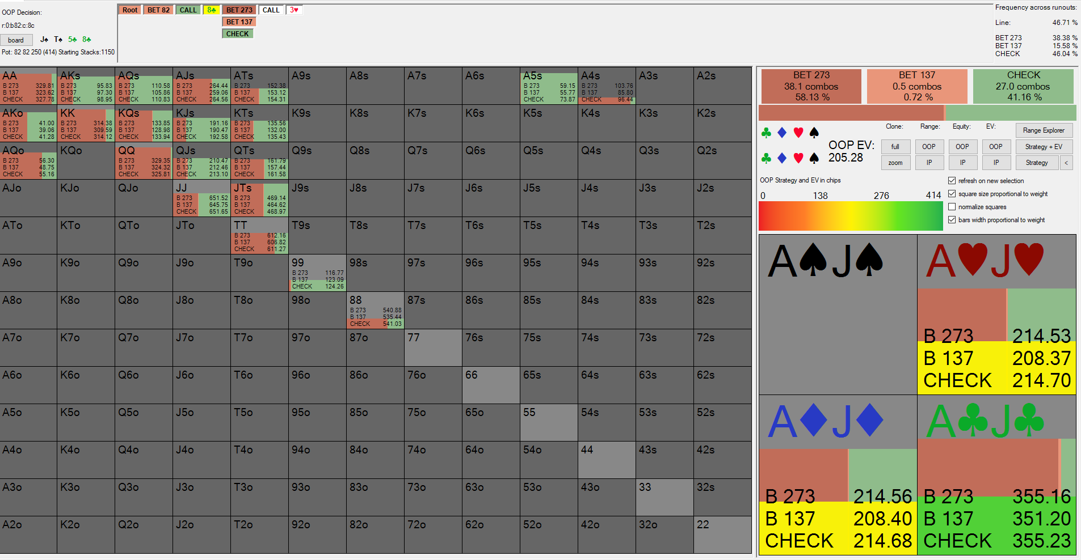This screenshot has height=560, width=1081.
Task: Toggle bars width proportional to weight
Action: coord(952,220)
